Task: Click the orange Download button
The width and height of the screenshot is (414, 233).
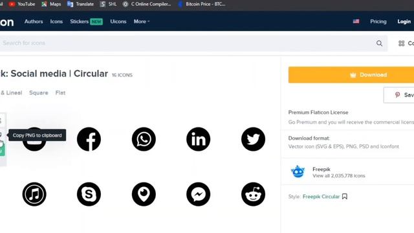Action: tap(351, 75)
